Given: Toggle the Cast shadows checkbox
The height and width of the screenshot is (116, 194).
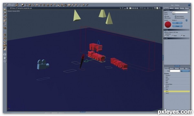Looking at the screenshot, I should (x=175, y=16).
